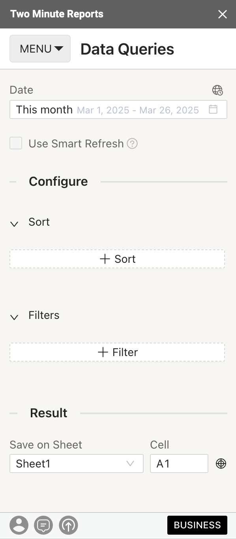This screenshot has height=539, width=236.
Task: Open the calendar icon in date field
Action: (x=213, y=109)
